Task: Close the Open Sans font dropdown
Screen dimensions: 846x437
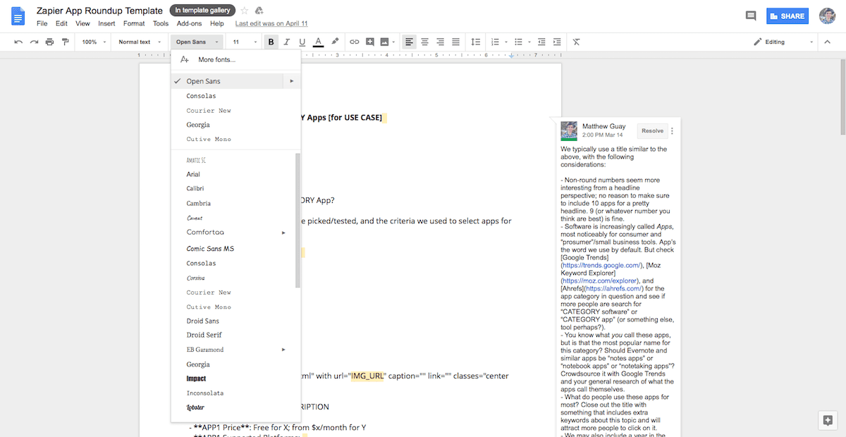Action: [197, 42]
